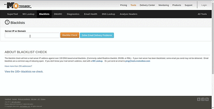The height and width of the screenshot is (109, 214).
Task: Click Solve Email Delivery Problems button
Action: pyautogui.click(x=97, y=35)
